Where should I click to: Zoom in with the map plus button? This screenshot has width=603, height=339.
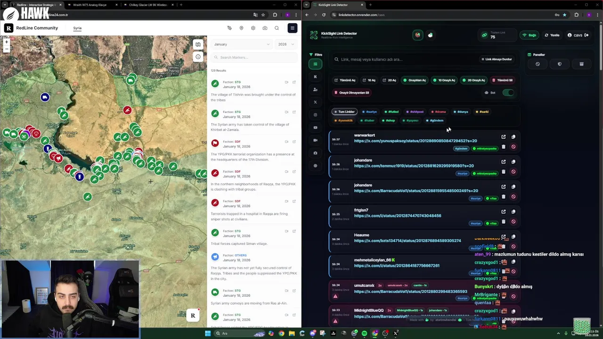7,42
